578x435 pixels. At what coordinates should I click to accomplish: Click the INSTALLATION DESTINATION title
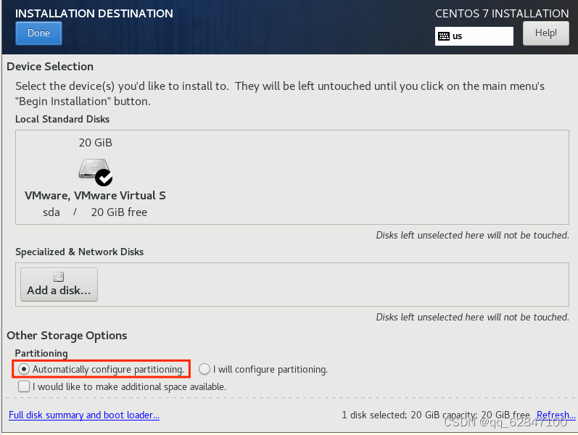pos(94,14)
